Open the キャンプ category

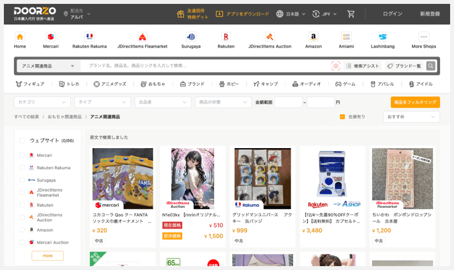265,84
